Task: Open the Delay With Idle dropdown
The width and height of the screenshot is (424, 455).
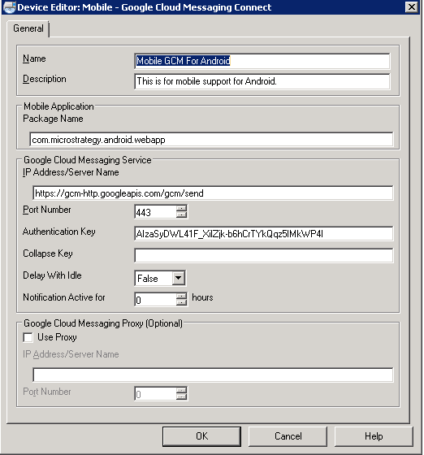Action: 178,278
